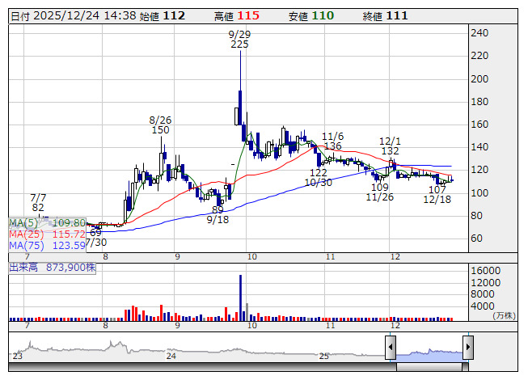Click the year 23 marker in overview
The width and height of the screenshot is (528, 380).
coord(18,356)
